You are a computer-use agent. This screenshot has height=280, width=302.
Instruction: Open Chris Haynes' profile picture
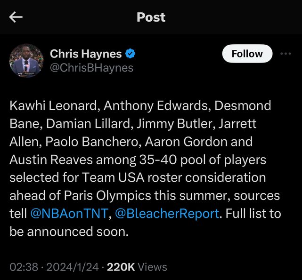pos(26,61)
